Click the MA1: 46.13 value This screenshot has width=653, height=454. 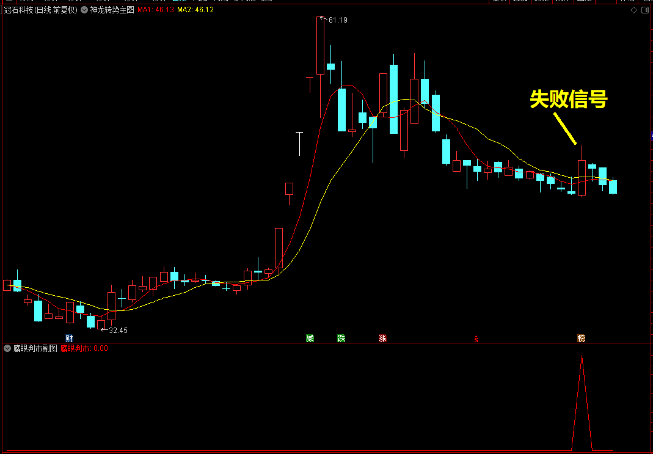156,10
